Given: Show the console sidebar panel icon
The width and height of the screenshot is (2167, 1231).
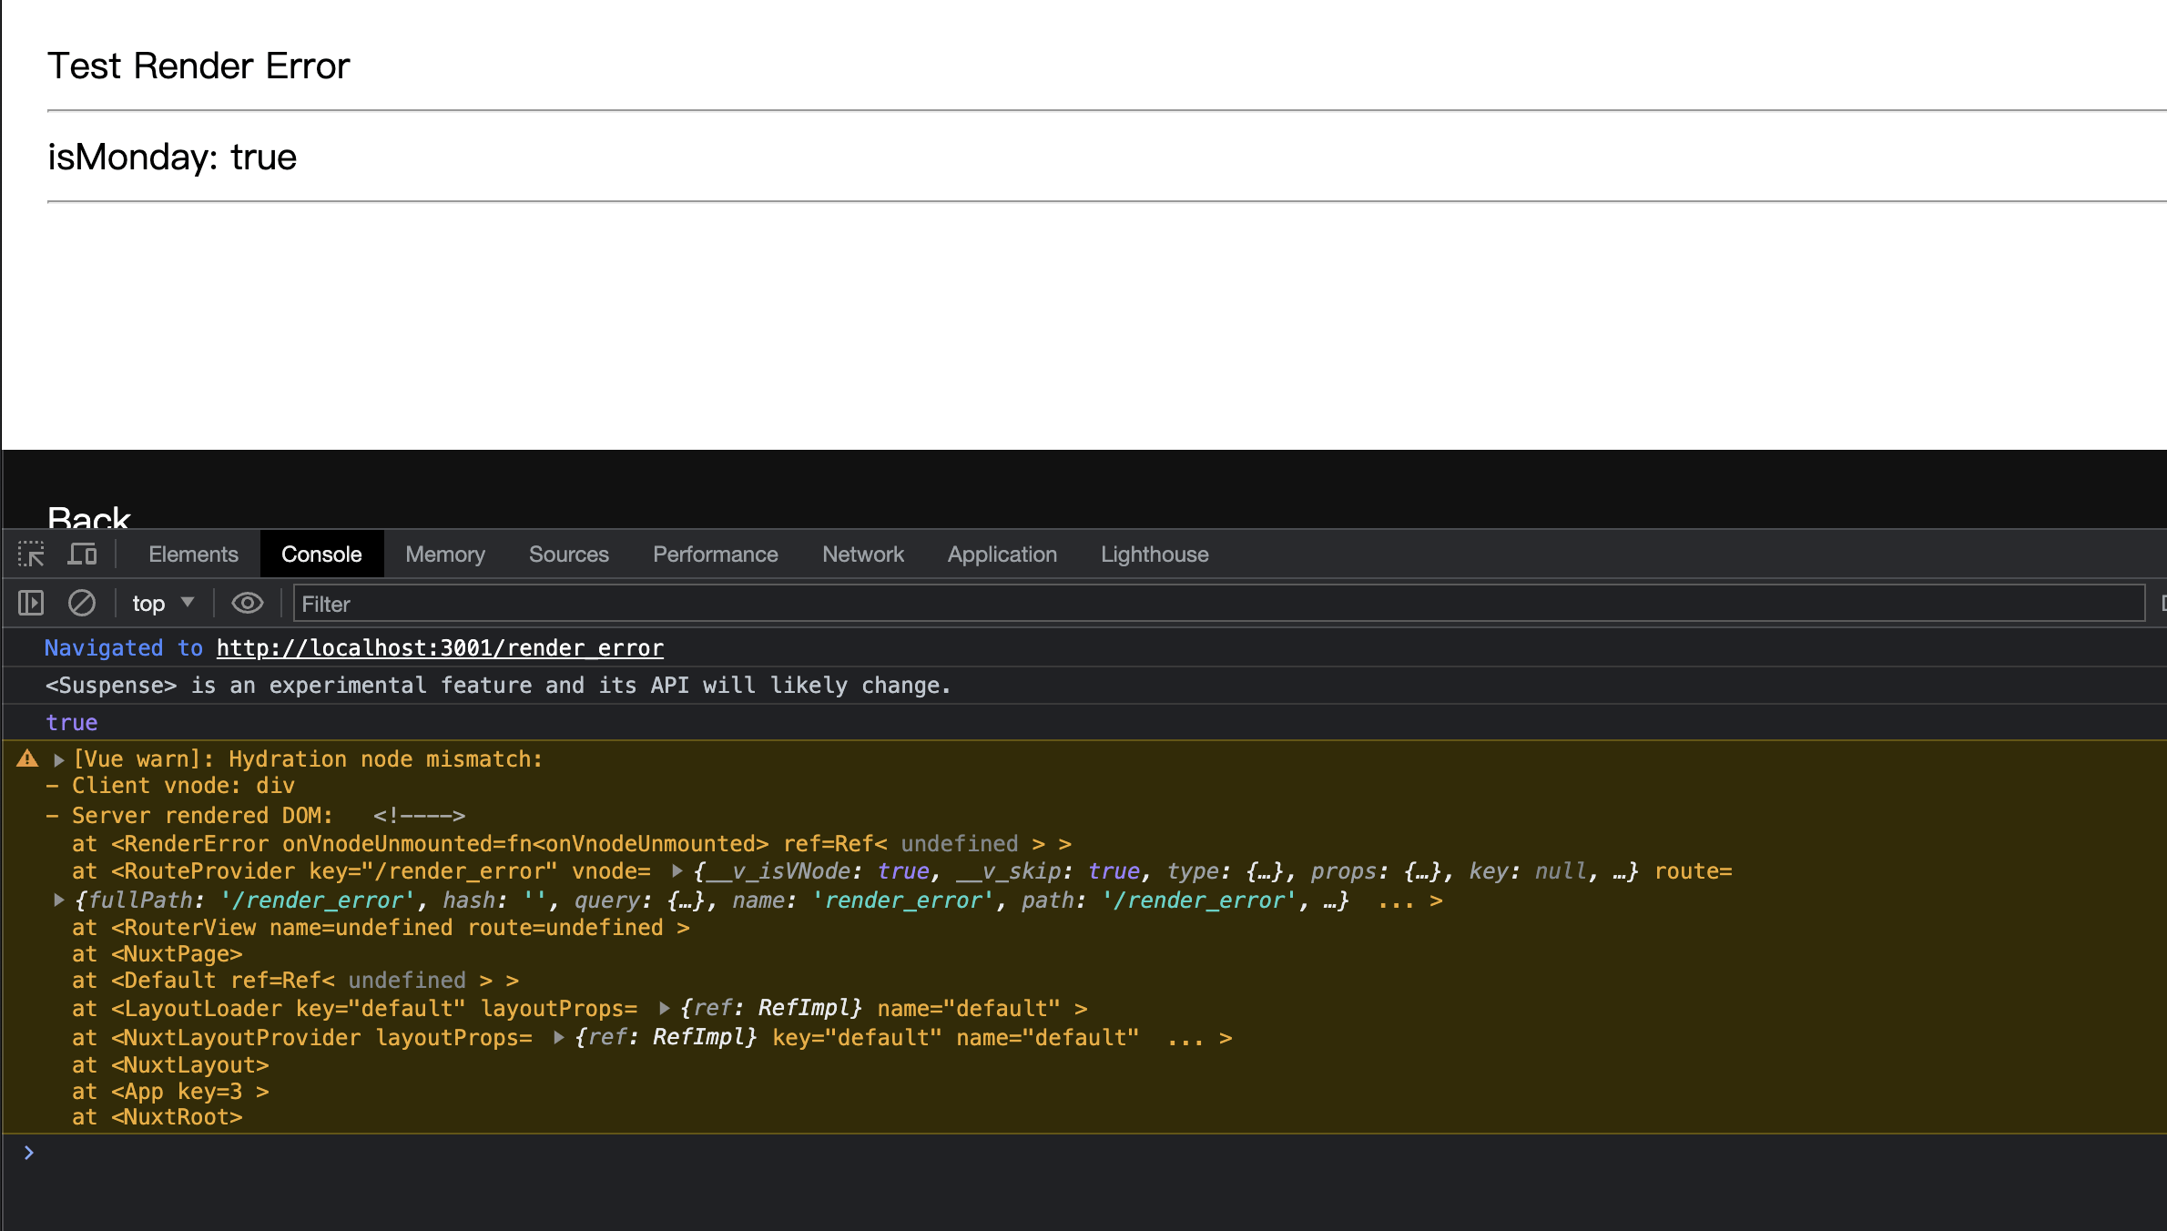Looking at the screenshot, I should pos(31,603).
